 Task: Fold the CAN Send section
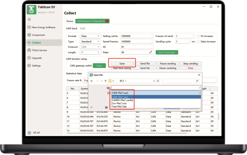tap(82, 28)
